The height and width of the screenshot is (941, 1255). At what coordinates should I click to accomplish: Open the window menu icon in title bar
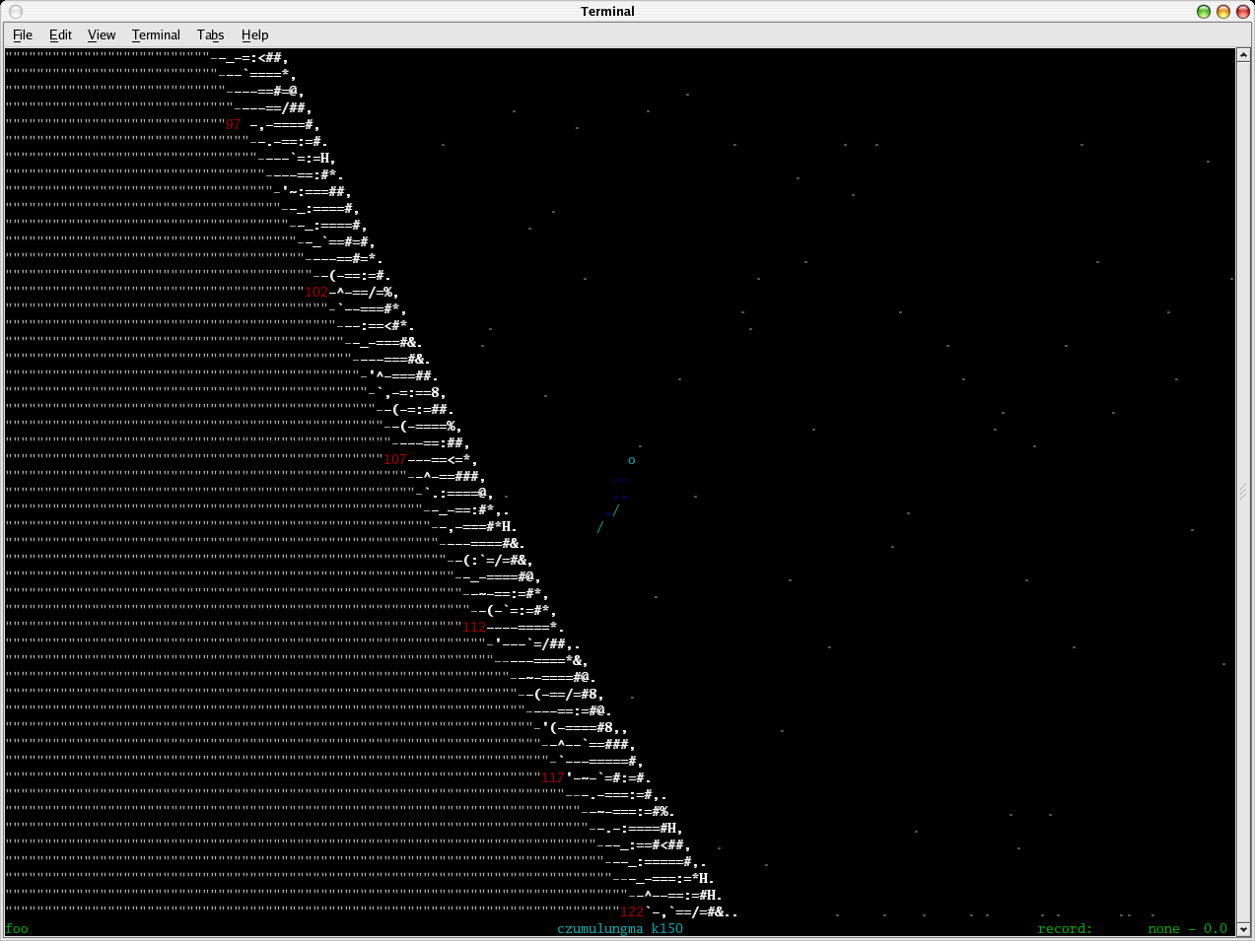pyautogui.click(x=15, y=12)
